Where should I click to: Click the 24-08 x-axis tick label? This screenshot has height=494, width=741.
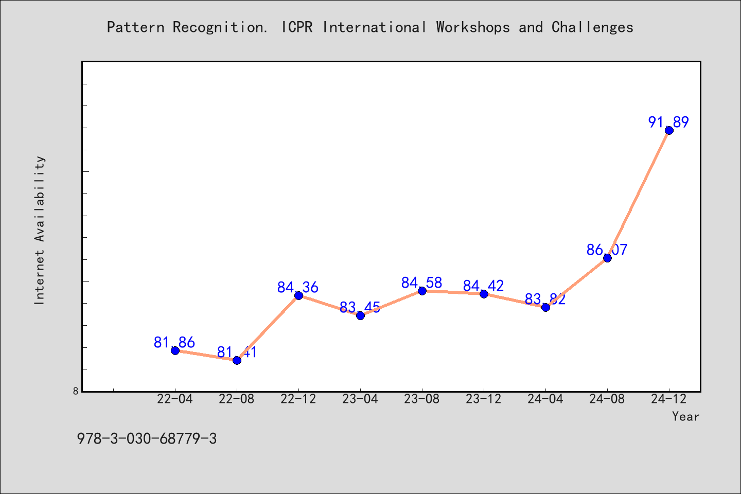607,399
